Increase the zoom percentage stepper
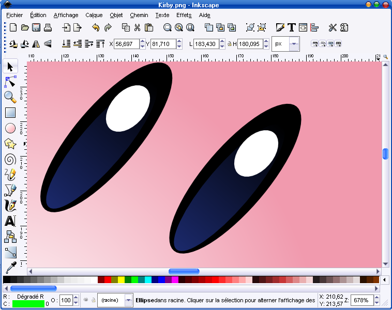This screenshot has height=310, width=392. [x=377, y=298]
